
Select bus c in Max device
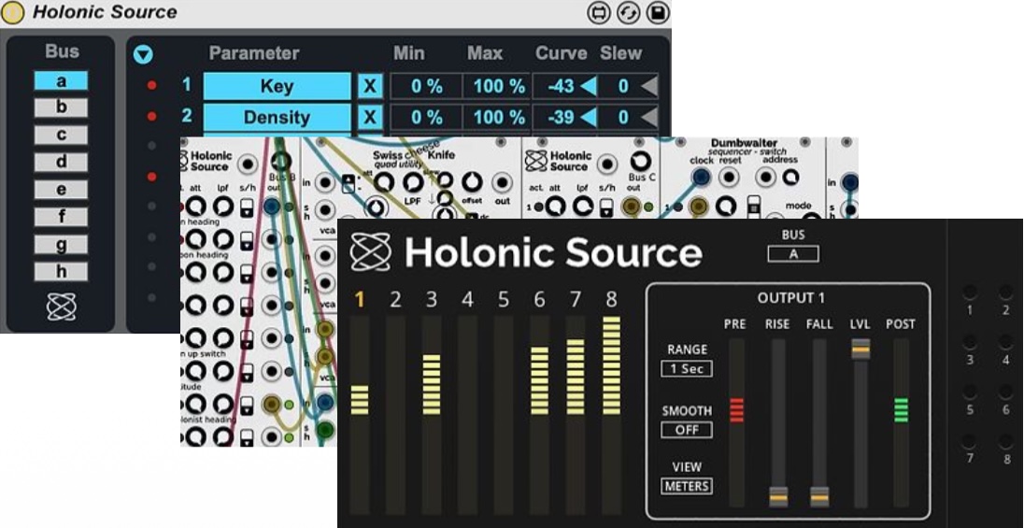tap(61, 136)
